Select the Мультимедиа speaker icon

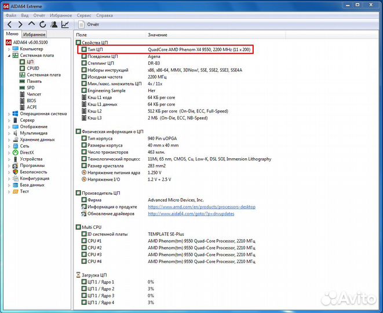(x=16, y=133)
